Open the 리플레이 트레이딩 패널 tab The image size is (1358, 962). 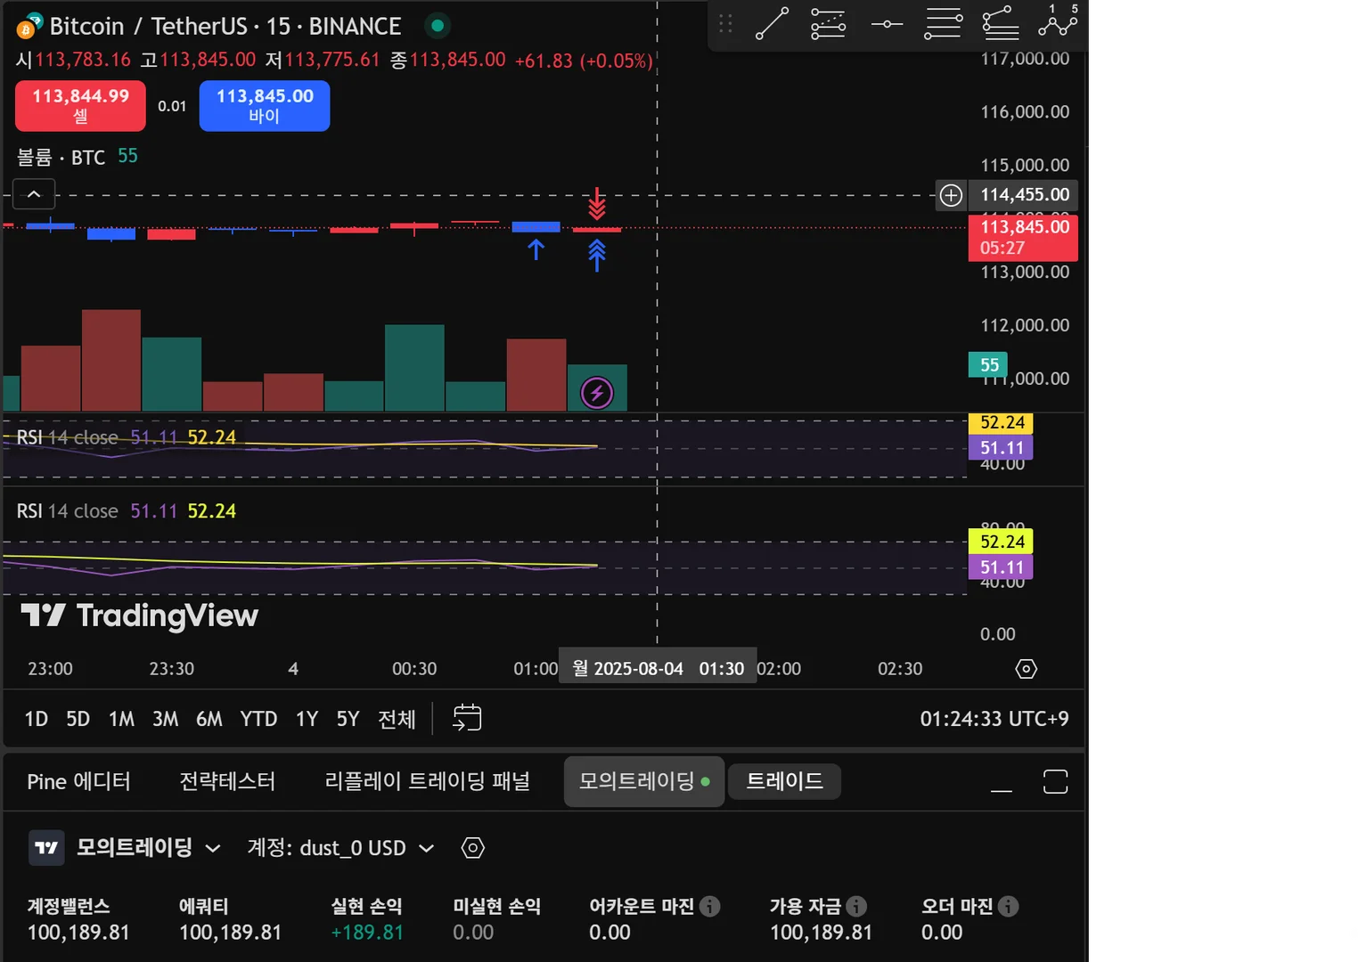[428, 782]
